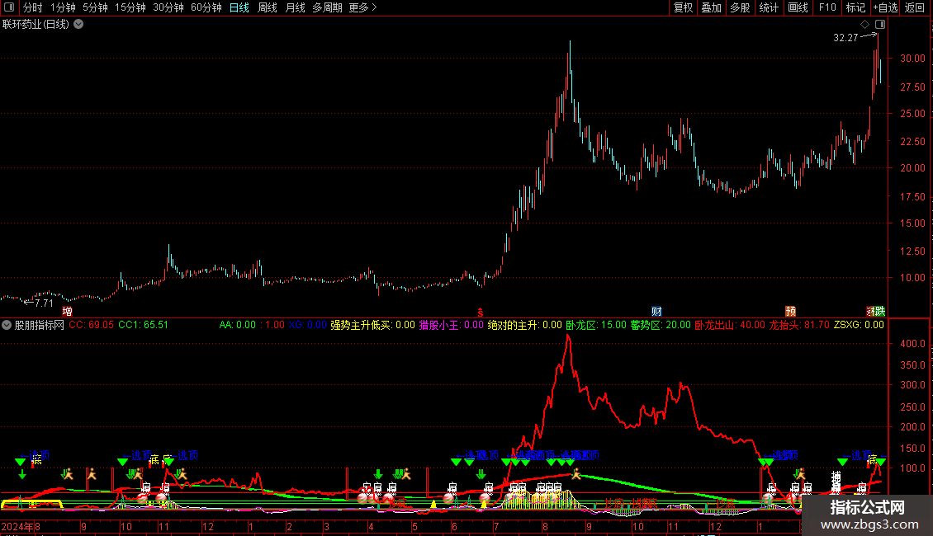Click the 统计 statistics button
Image resolution: width=933 pixels, height=536 pixels.
pos(768,7)
